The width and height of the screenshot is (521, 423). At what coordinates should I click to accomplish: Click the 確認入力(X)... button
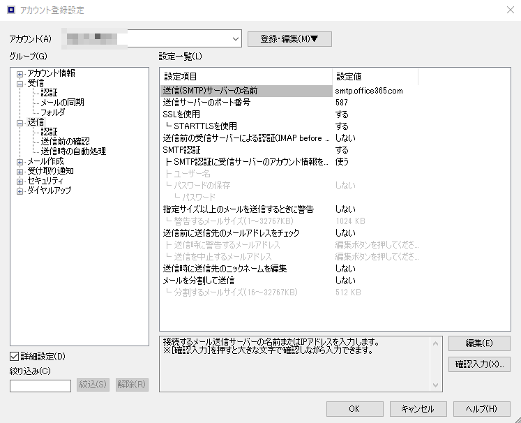[x=479, y=364]
